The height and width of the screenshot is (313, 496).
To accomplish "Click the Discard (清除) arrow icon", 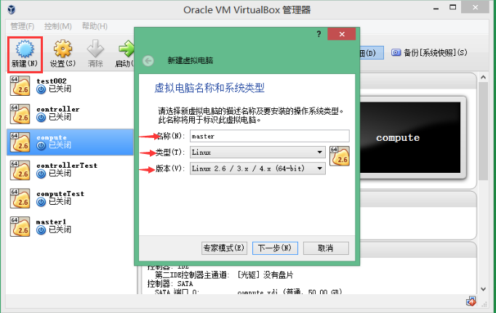I will tap(95, 49).
